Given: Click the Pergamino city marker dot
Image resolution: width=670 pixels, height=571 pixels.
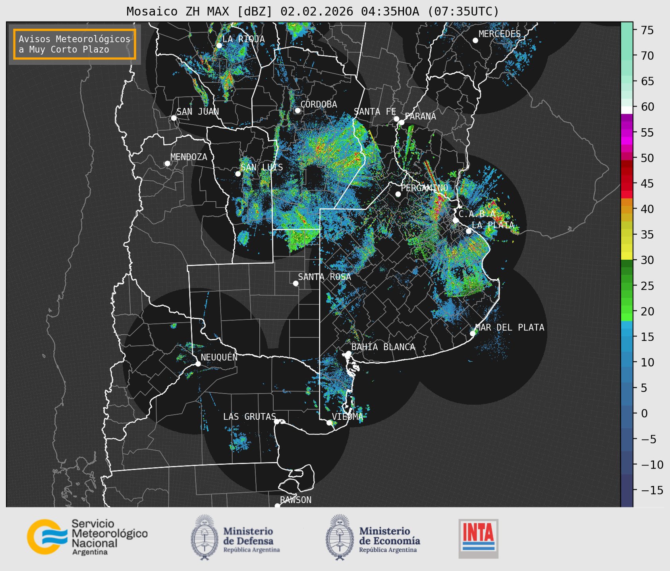Looking at the screenshot, I should (398, 194).
